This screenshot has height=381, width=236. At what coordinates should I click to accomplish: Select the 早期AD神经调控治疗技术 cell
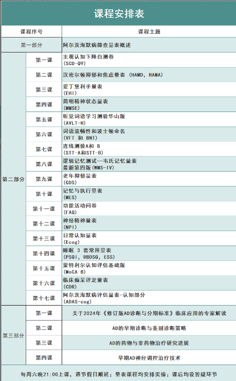click(149, 358)
